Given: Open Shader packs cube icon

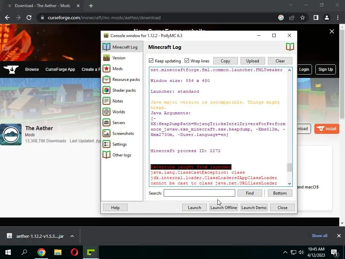Looking at the screenshot, I should [106, 90].
